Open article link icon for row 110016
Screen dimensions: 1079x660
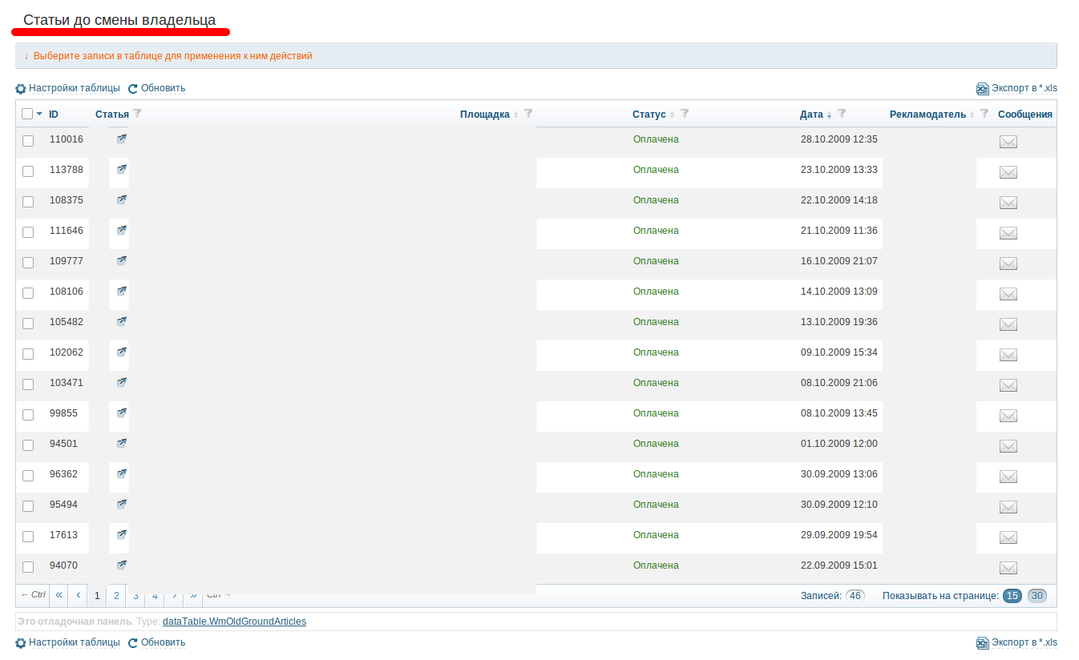point(121,139)
